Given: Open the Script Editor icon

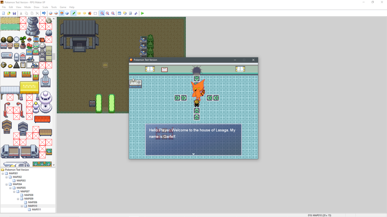Looking at the screenshot, I should (130, 13).
